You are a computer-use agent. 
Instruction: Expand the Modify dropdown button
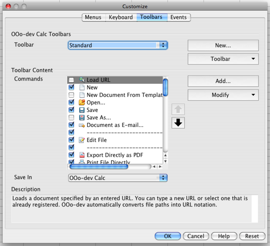click(x=223, y=95)
